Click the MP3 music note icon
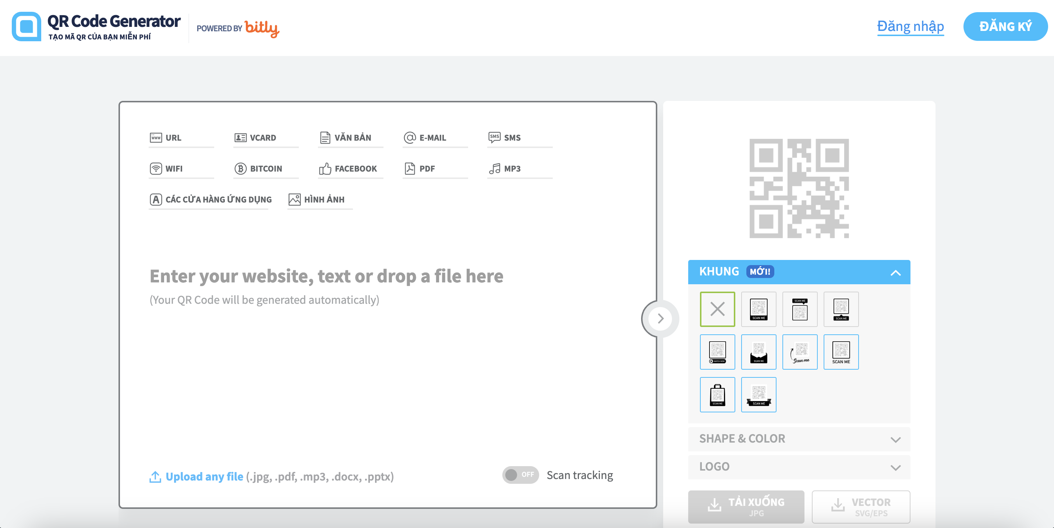Screen dimensions: 1054x528 click(494, 168)
